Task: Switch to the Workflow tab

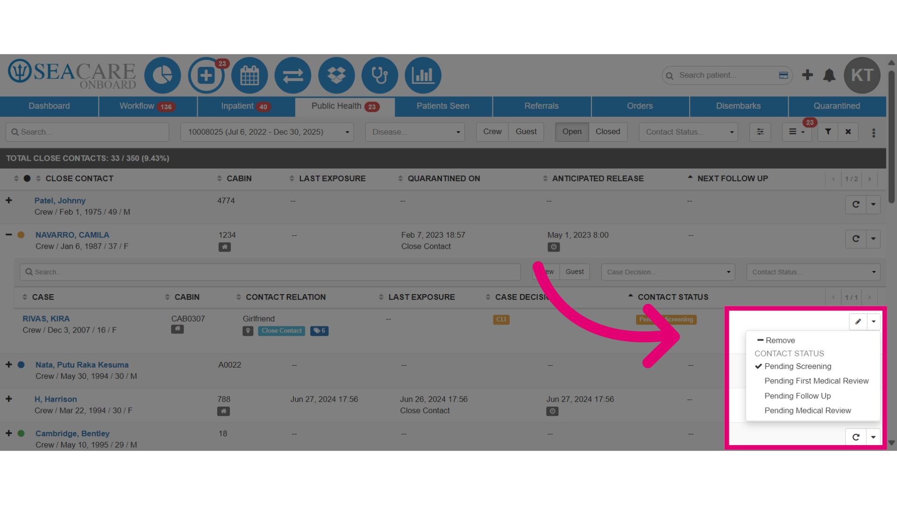Action: (148, 106)
